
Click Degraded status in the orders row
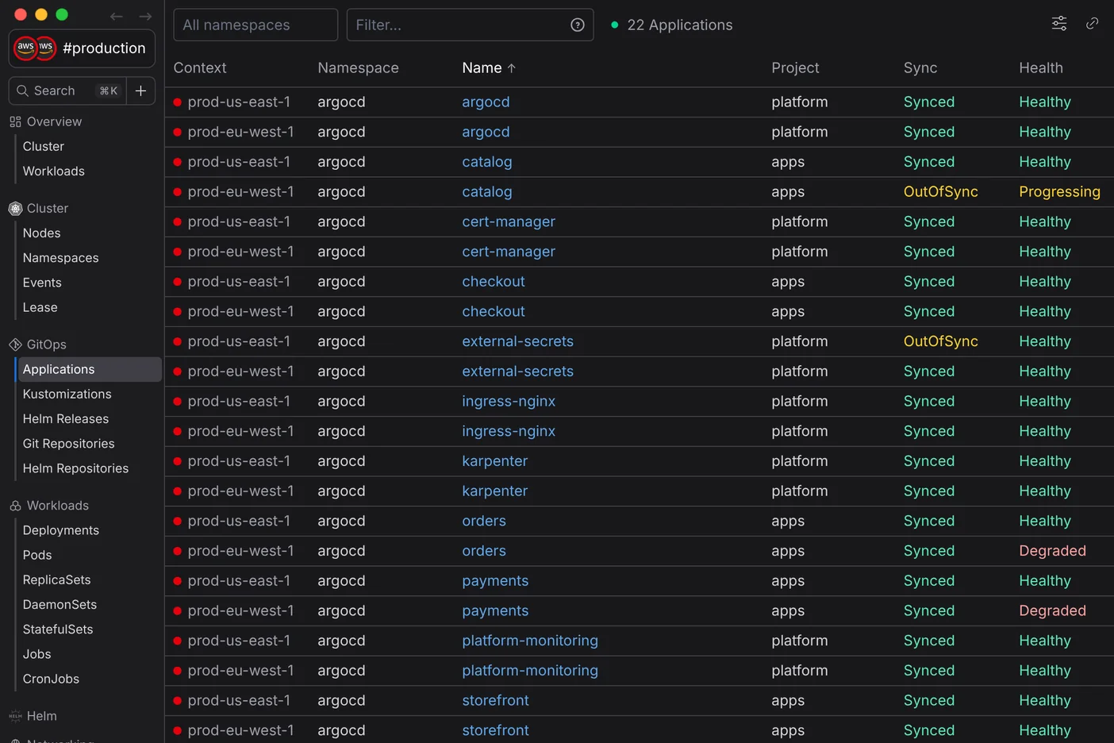[1052, 551]
